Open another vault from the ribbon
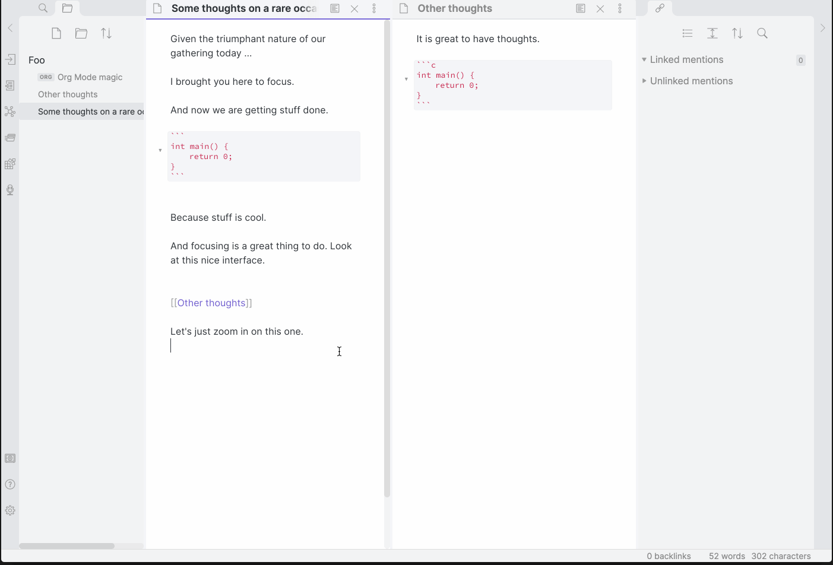This screenshot has width=833, height=565. tap(10, 458)
